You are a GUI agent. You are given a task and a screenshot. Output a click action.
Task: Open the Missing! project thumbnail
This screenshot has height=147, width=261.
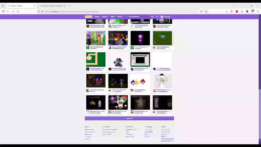(140, 60)
